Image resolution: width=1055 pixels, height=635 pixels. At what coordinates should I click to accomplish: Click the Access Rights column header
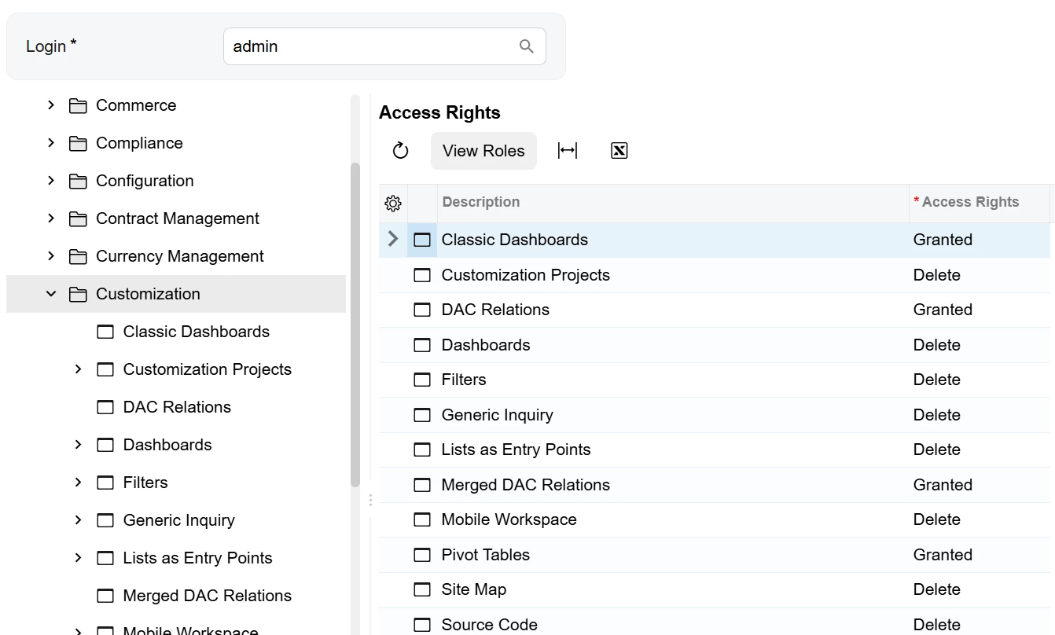pos(970,203)
